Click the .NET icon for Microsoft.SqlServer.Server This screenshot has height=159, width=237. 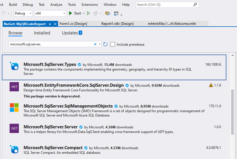(x=14, y=128)
